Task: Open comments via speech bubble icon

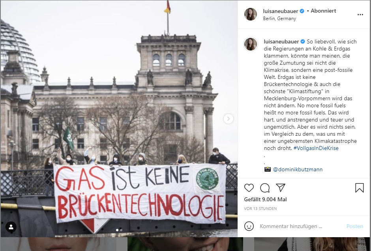Action: [265, 188]
